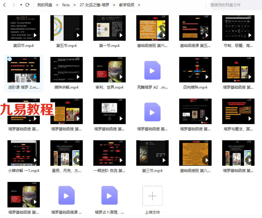Play the 四向牌阵.mp4 video
Viewport: 262px width, 218px height.
[x=195, y=70]
